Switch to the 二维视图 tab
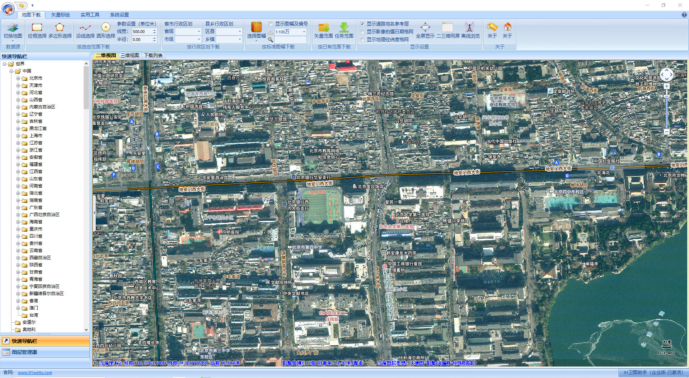This screenshot has width=689, height=378. 106,55
